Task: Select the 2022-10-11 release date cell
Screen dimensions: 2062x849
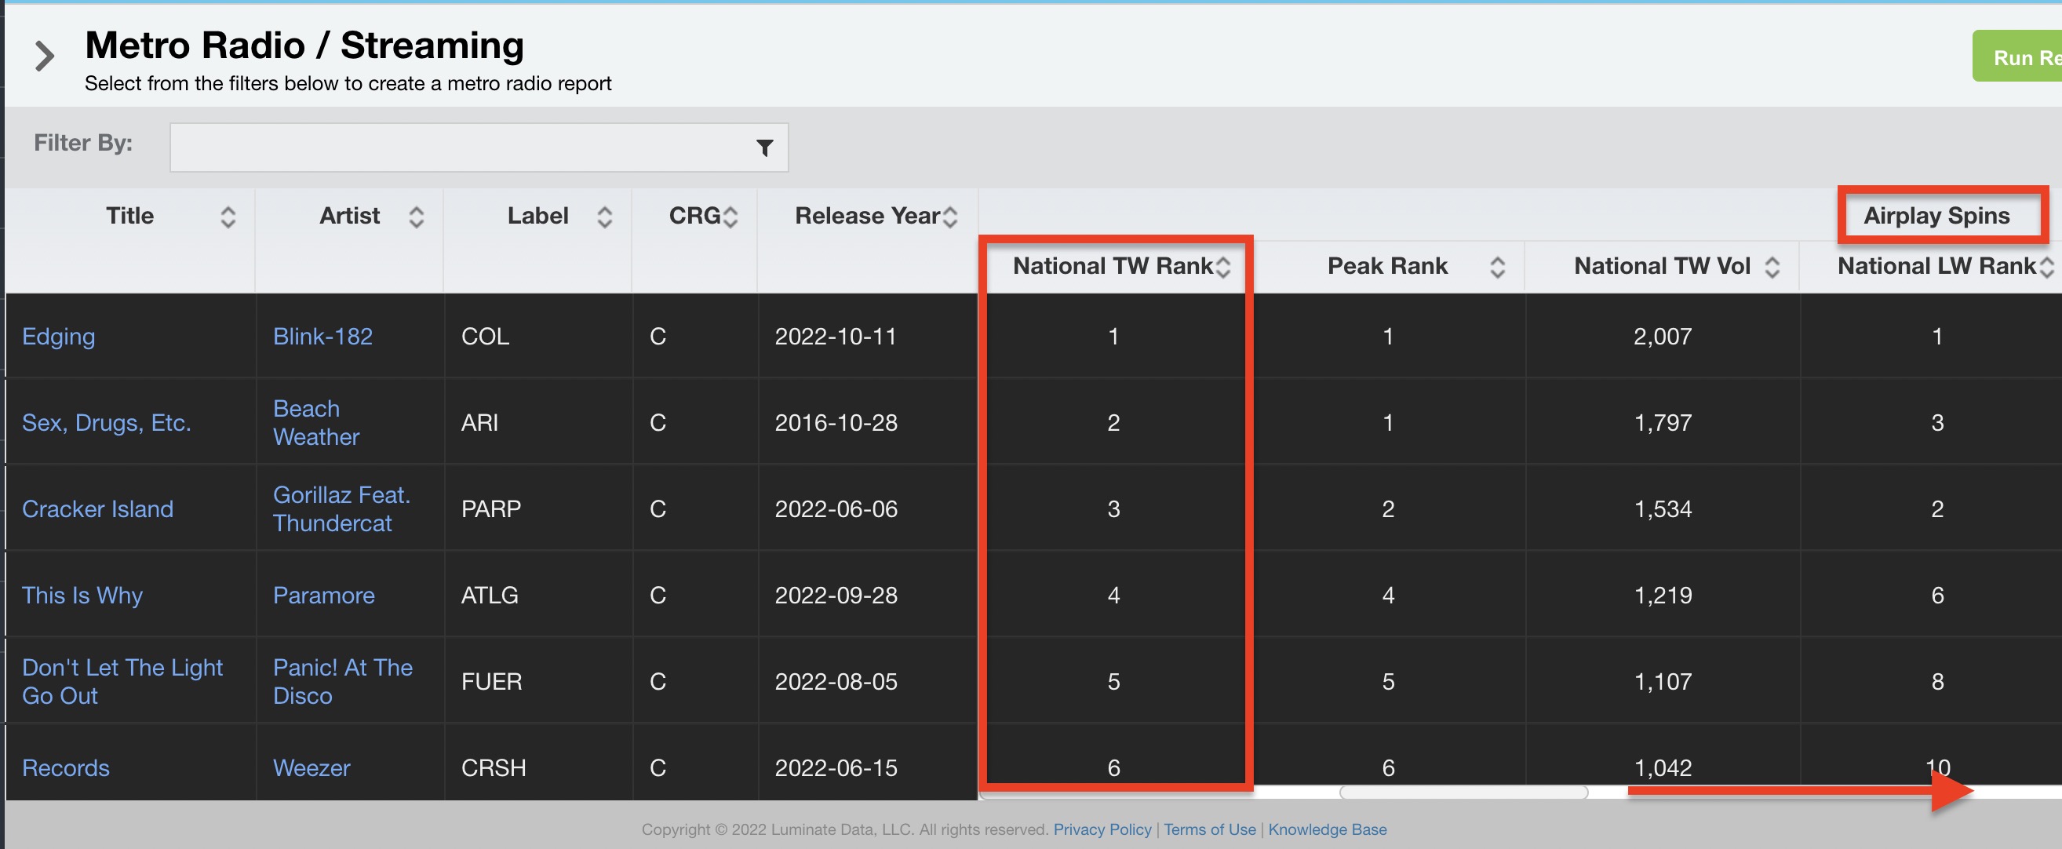Action: pyautogui.click(x=868, y=336)
